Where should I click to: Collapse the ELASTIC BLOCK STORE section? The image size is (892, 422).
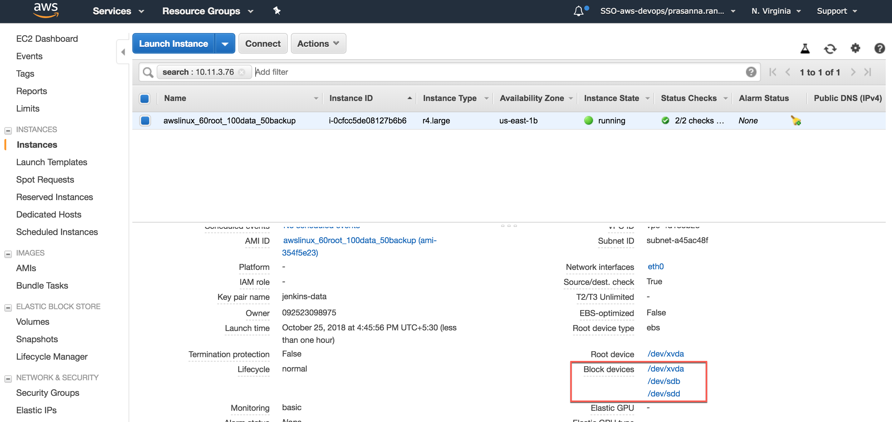pos(8,308)
